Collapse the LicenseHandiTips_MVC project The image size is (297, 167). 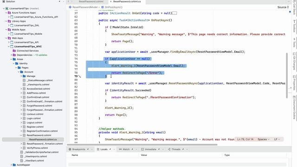point(9,46)
